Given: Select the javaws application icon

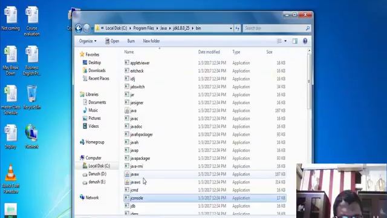Looking at the screenshot, I should (127, 182).
